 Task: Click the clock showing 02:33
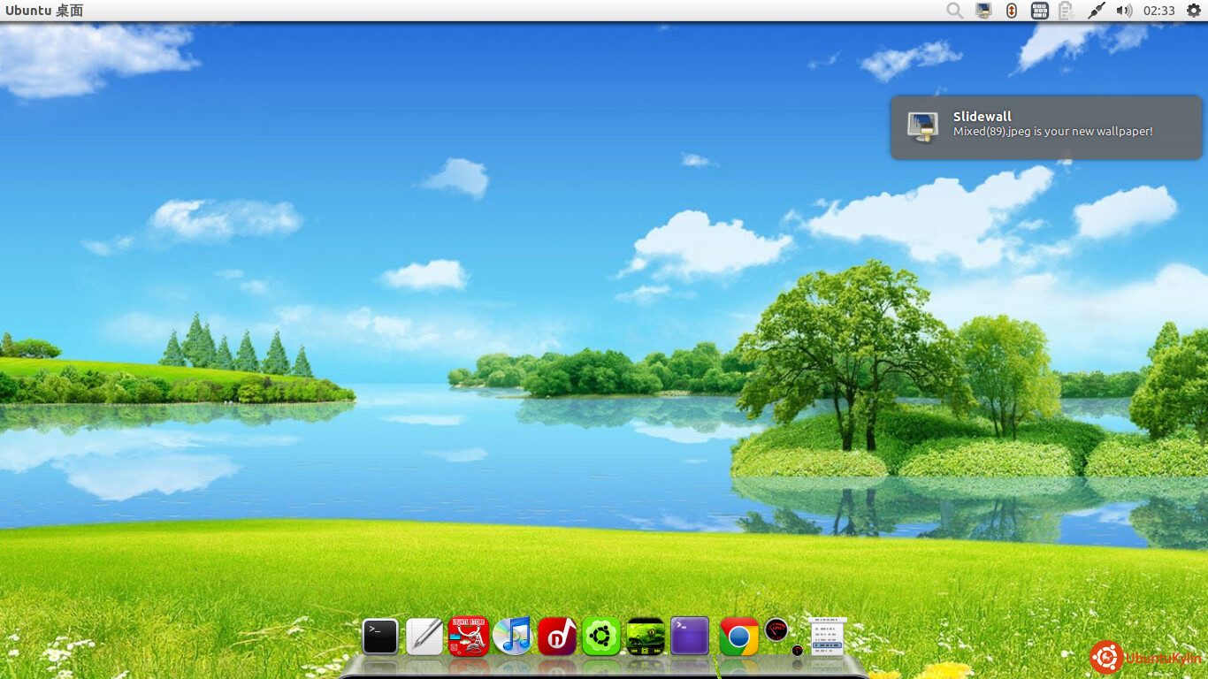click(x=1158, y=11)
